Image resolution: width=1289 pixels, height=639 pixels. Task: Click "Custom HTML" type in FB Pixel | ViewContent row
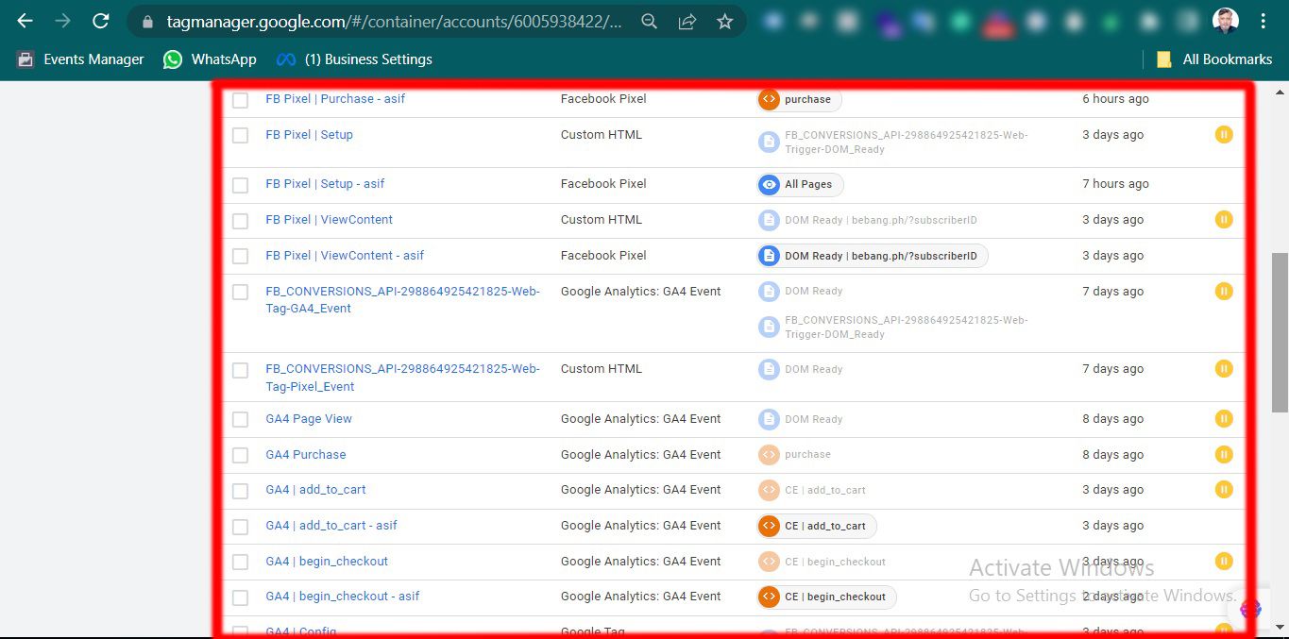[x=602, y=220]
